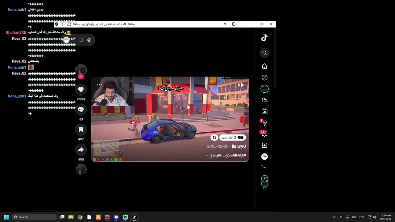Click Nona_sxb1 username at top of chat
The height and width of the screenshot is (222, 395).
17,10
